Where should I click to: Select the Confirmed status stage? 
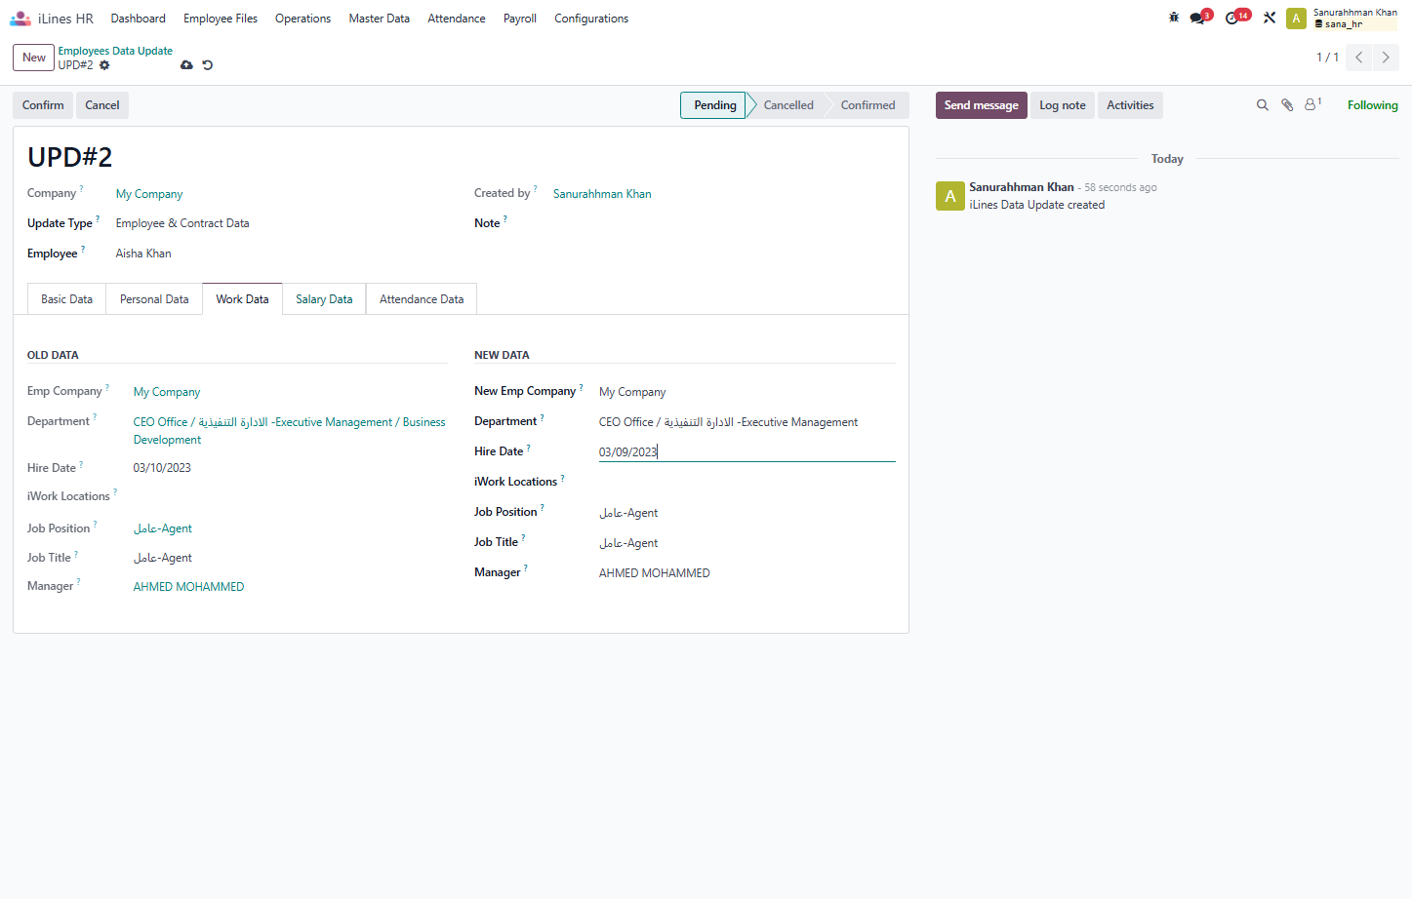(x=867, y=105)
